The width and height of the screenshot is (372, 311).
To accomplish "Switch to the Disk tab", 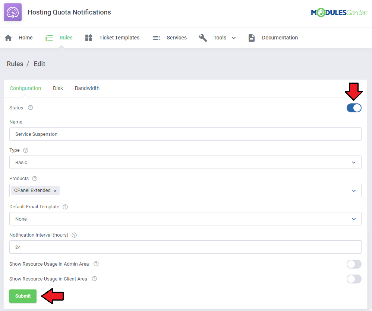I will click(x=58, y=88).
